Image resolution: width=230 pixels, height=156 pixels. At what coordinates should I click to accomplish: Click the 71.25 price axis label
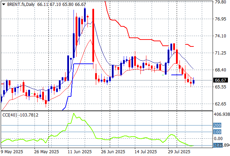(220, 53)
